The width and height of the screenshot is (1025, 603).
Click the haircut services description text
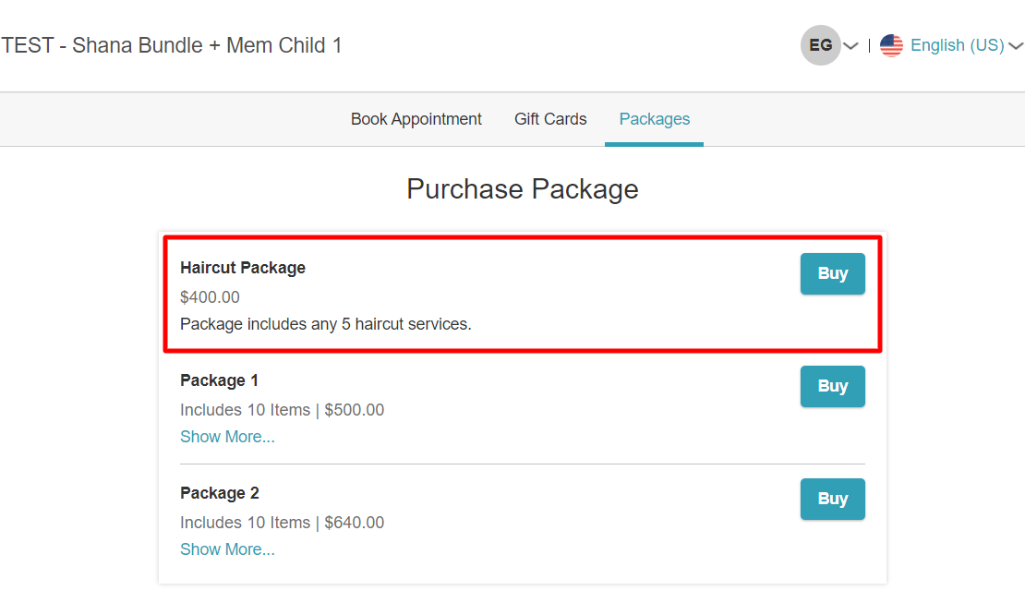coord(326,324)
